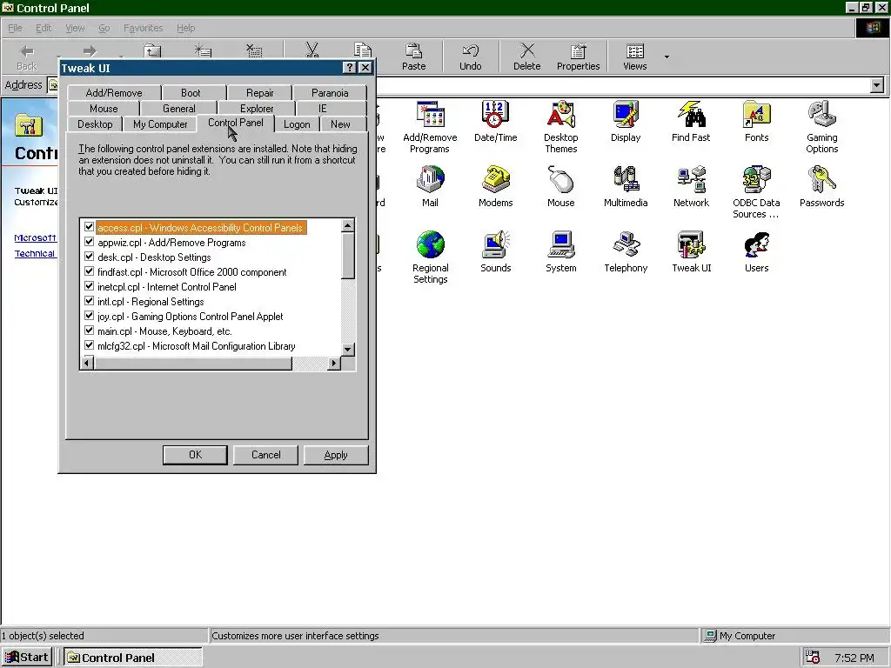Switch to the Explorer tab

(257, 109)
